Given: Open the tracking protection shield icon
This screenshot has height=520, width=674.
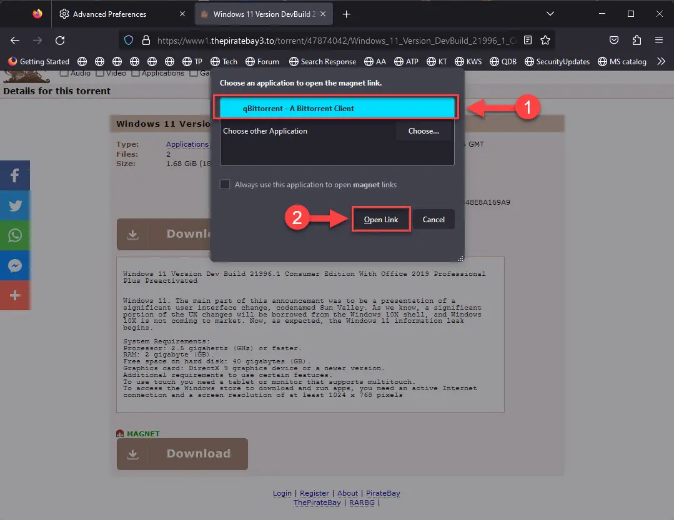Looking at the screenshot, I should click(129, 41).
